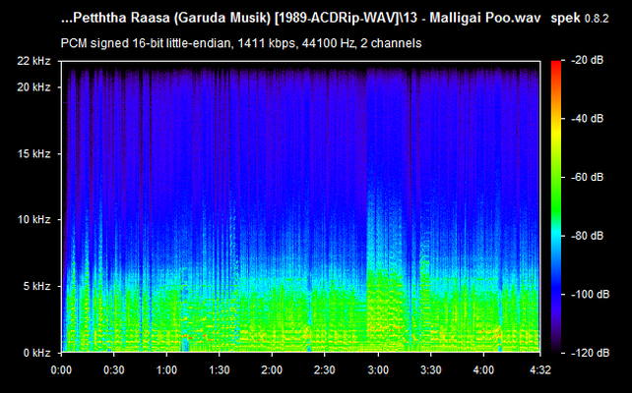Screen dimensions: 632x393
Task: Click the '4:00' time axis label
Action: [483, 369]
